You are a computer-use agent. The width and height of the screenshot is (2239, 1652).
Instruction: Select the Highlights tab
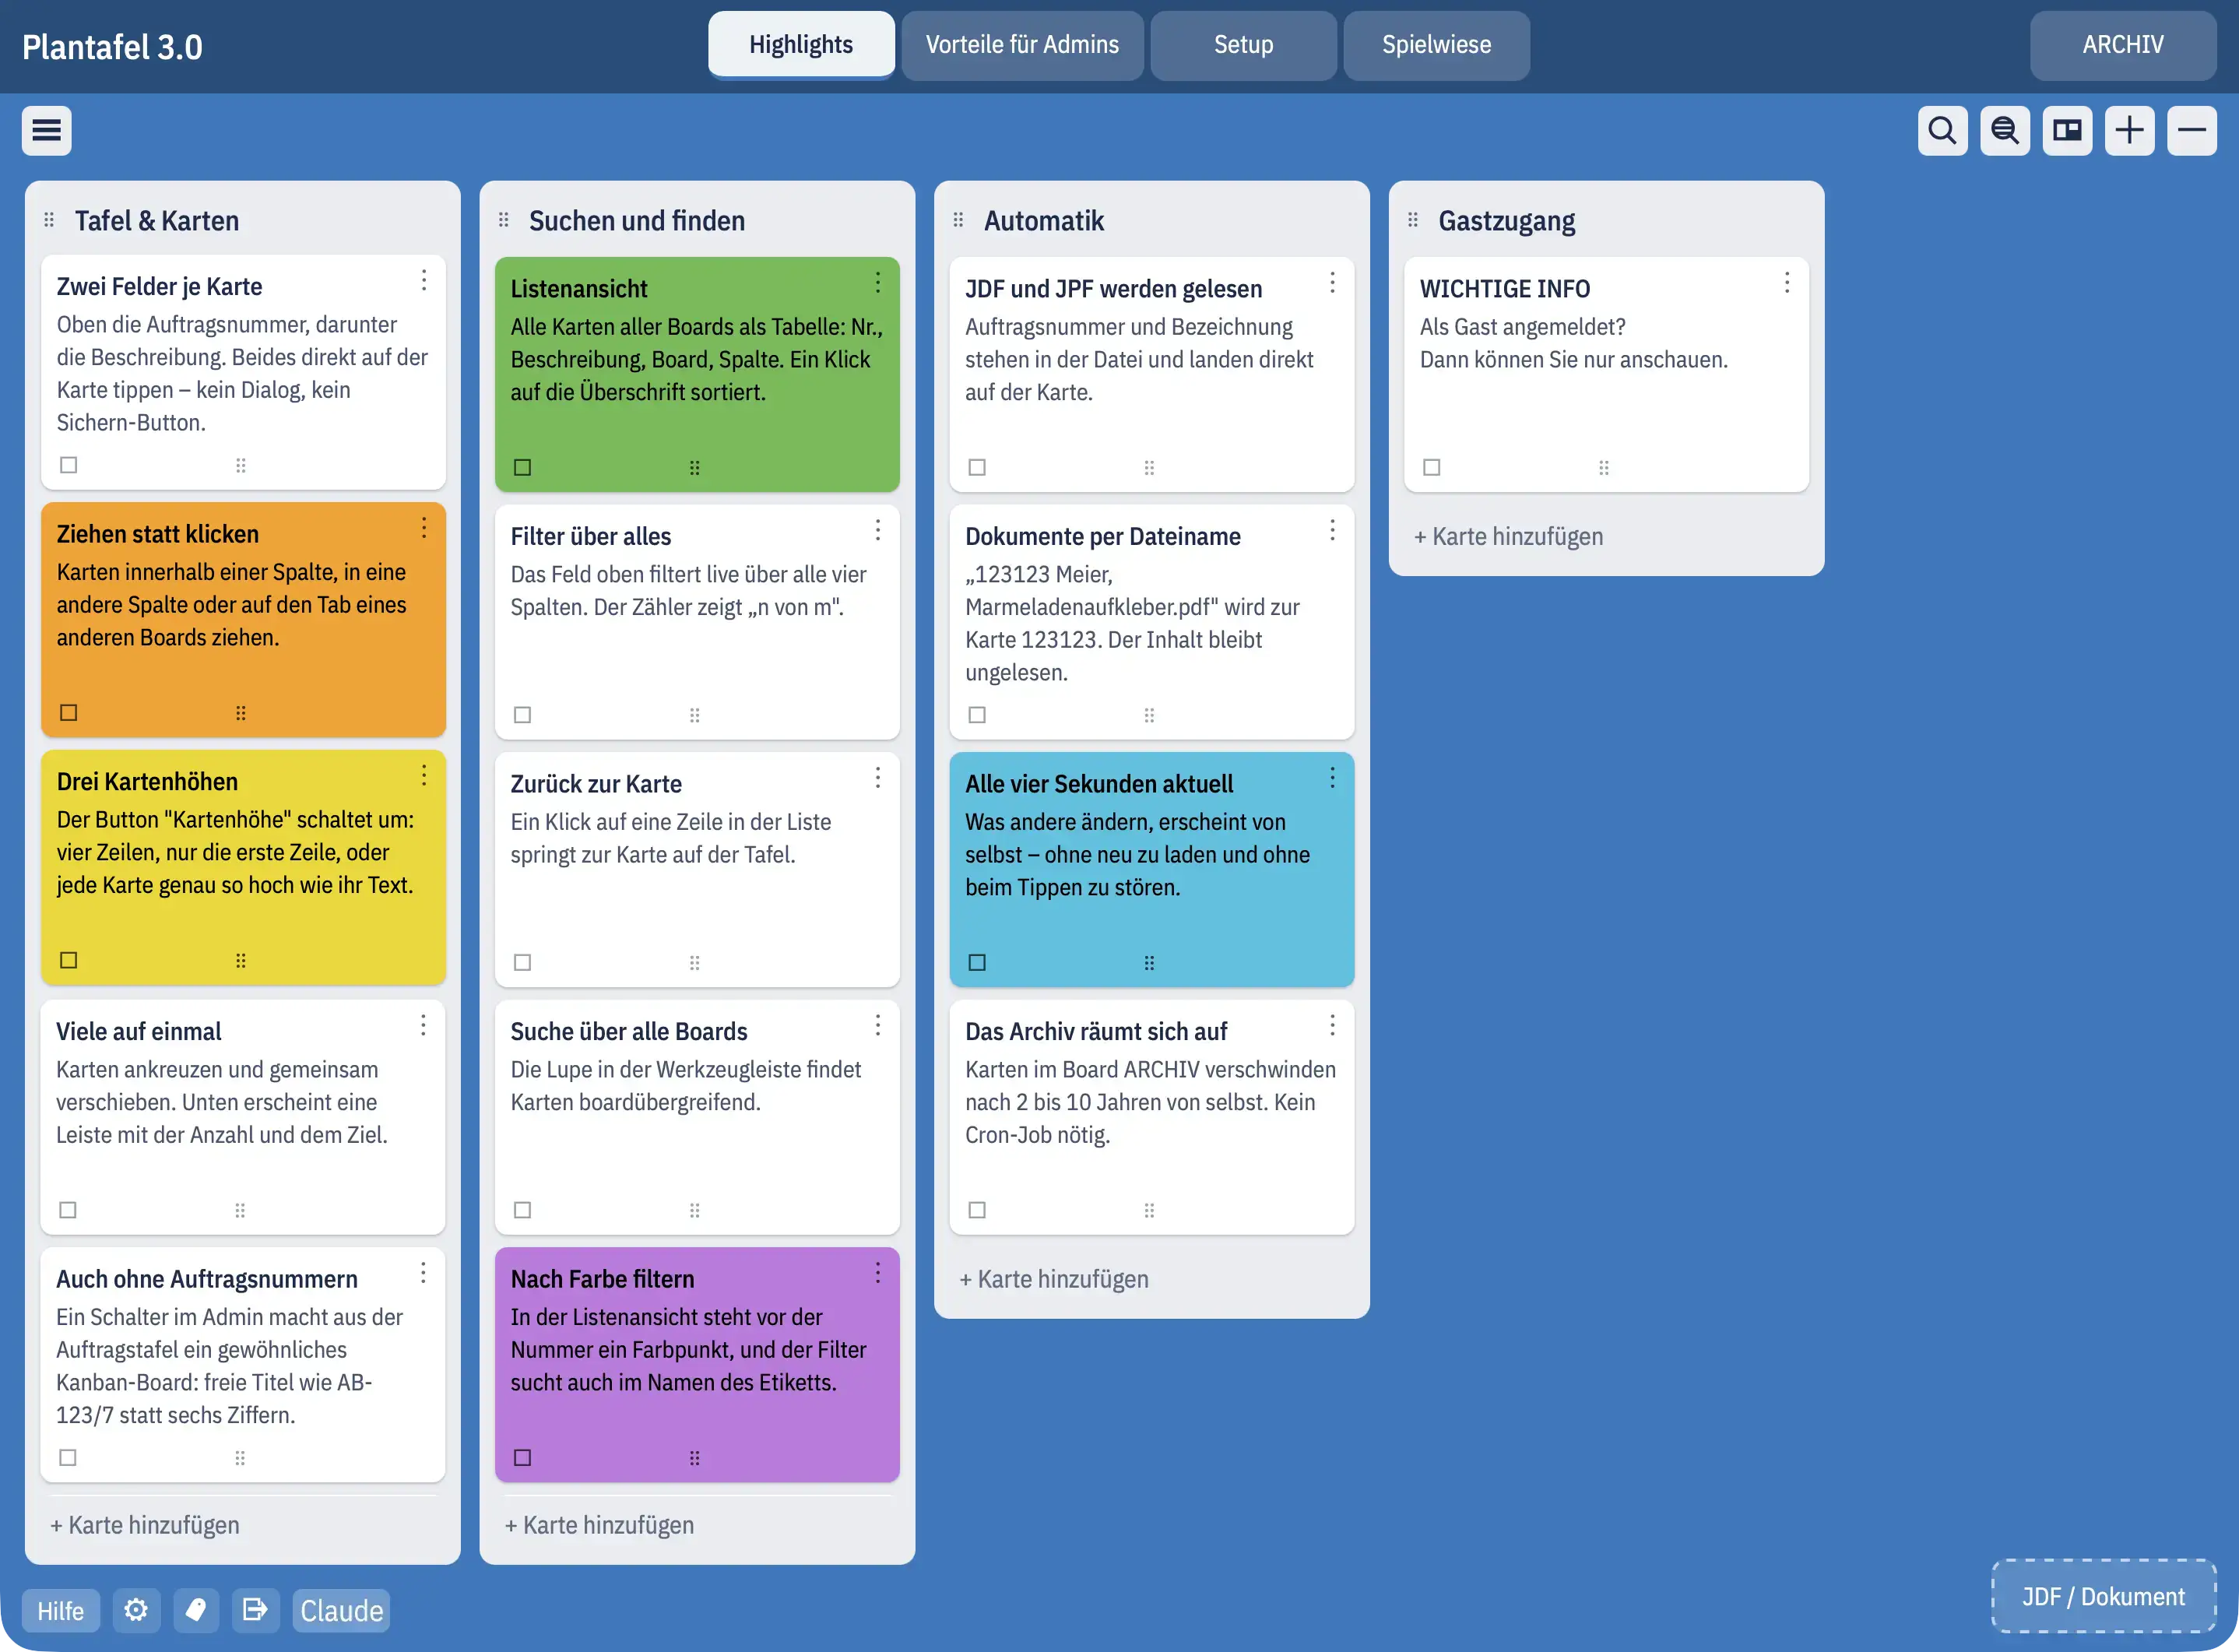coord(801,45)
